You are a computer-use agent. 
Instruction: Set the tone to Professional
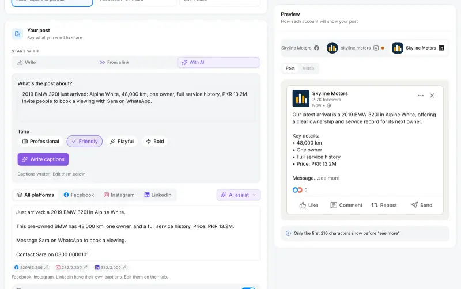(40, 141)
